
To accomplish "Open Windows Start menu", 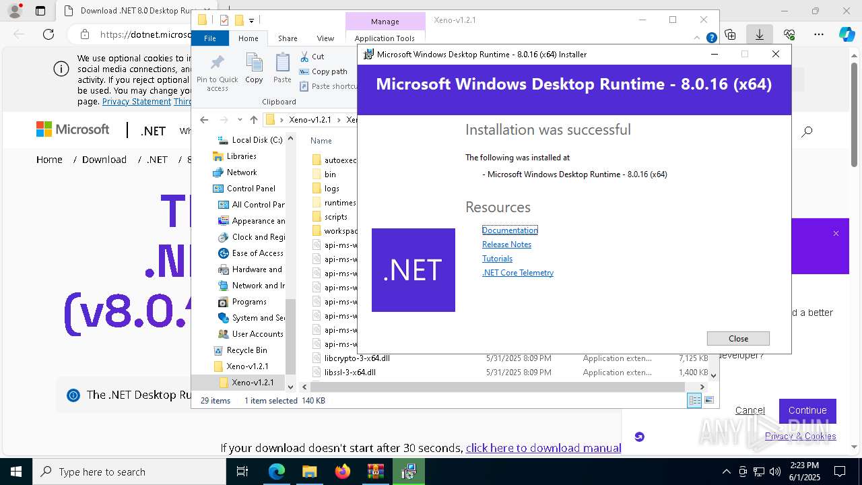I will point(16,472).
